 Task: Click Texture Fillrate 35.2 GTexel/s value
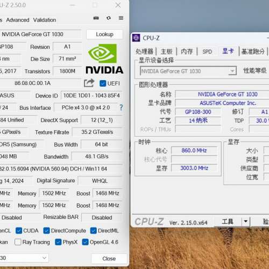pos(97,132)
